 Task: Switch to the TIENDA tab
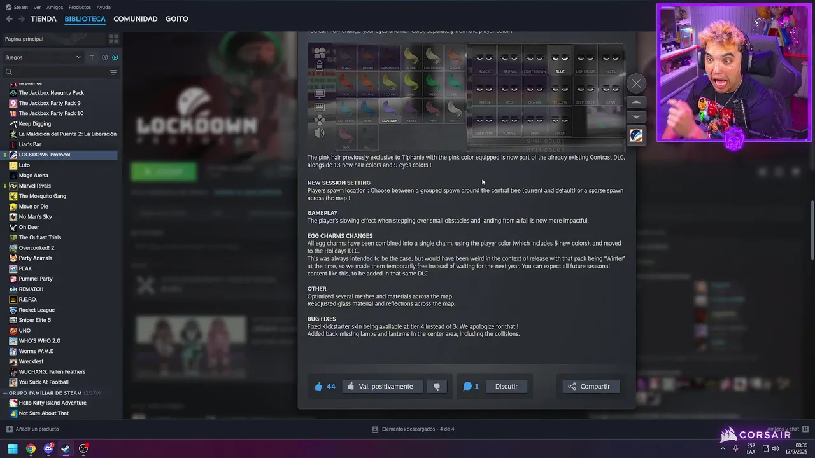pyautogui.click(x=43, y=19)
